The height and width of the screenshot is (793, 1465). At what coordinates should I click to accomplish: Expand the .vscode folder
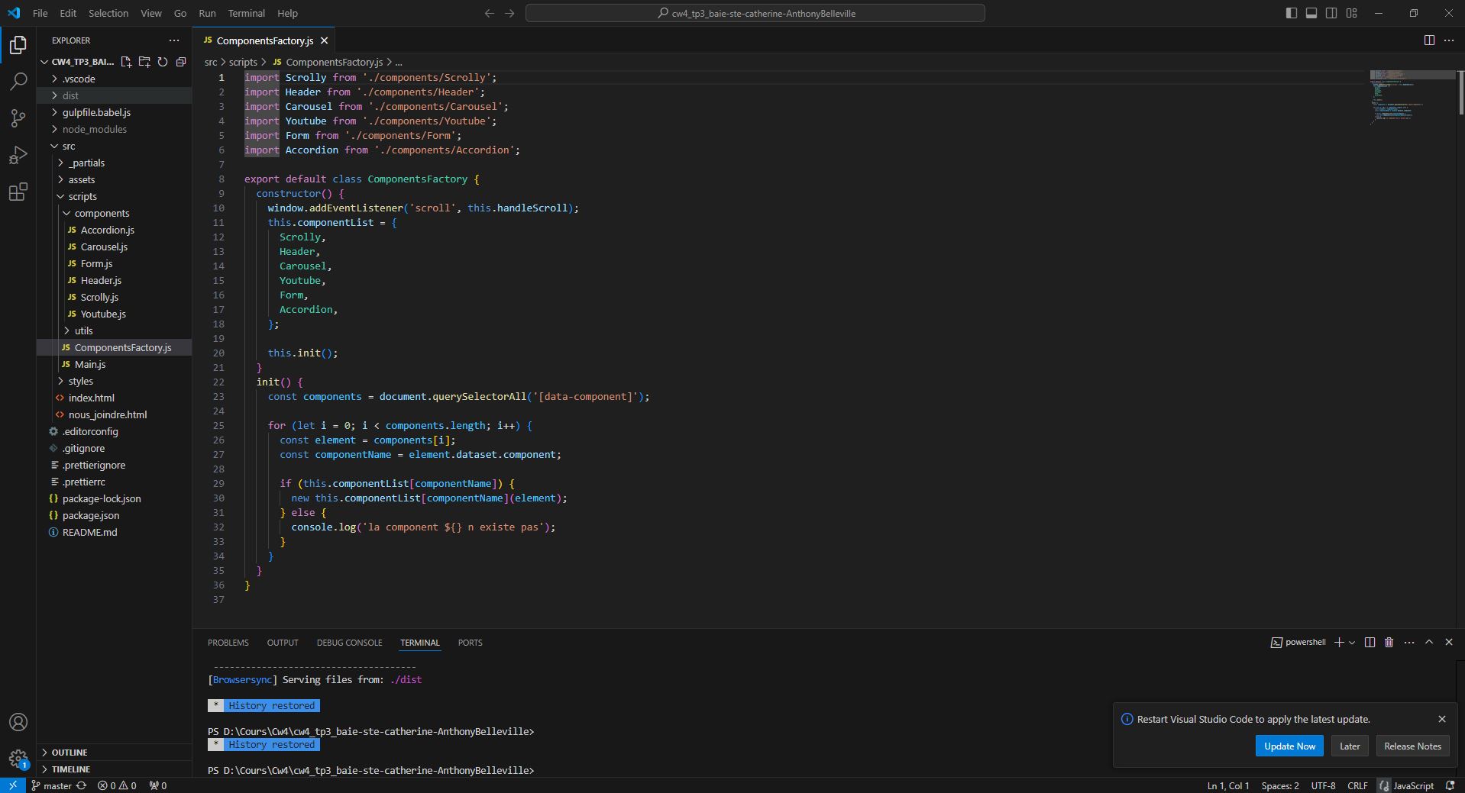114,79
